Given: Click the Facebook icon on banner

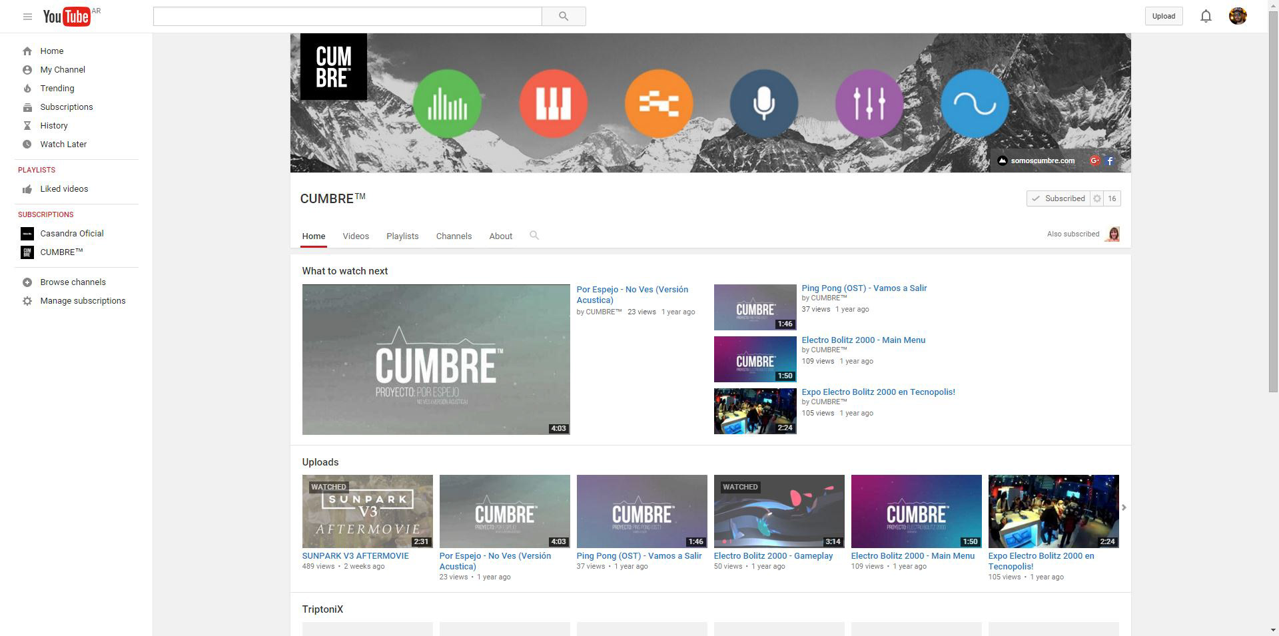Looking at the screenshot, I should 1110,160.
